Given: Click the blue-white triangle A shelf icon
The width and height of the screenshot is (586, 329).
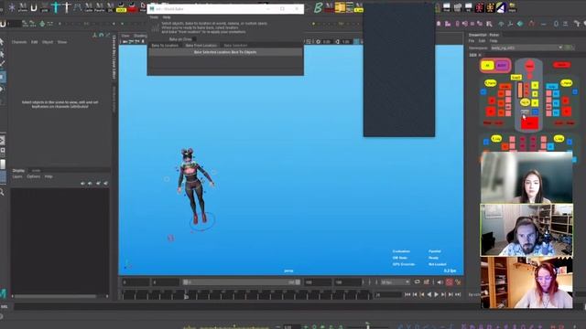Looking at the screenshot, I should click(x=501, y=6).
